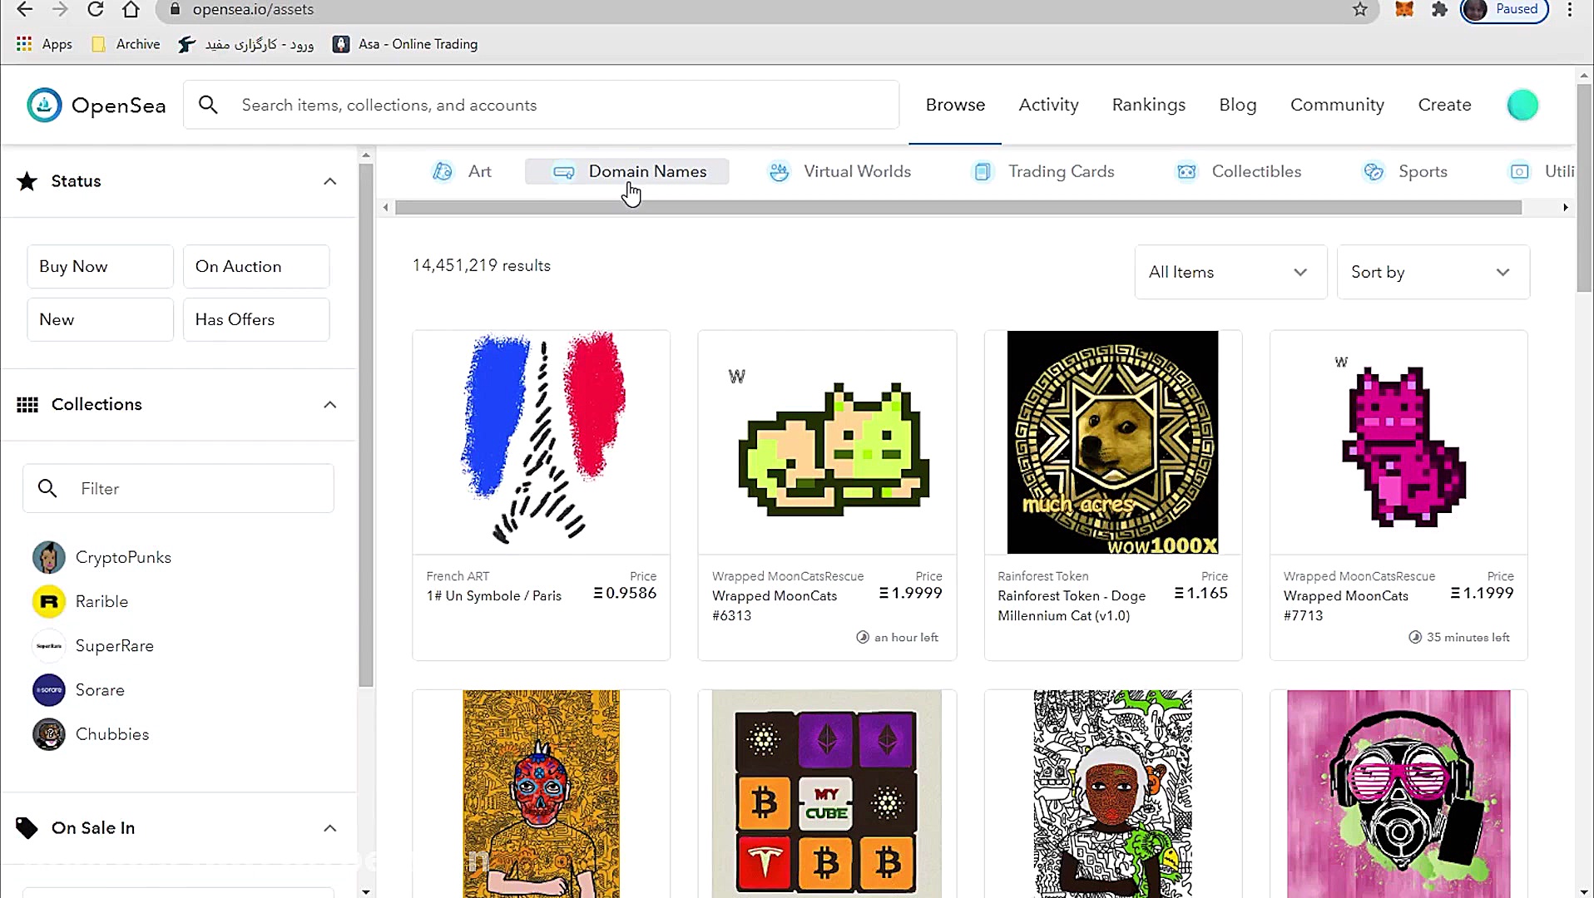The image size is (1594, 898).
Task: Click the browser home icon
Action: pos(131,9)
